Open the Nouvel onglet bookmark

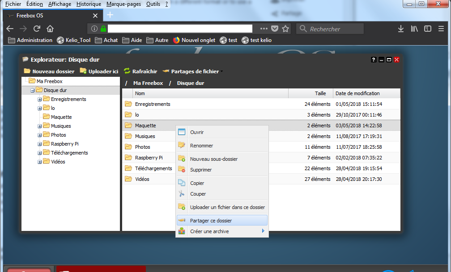[x=194, y=40]
